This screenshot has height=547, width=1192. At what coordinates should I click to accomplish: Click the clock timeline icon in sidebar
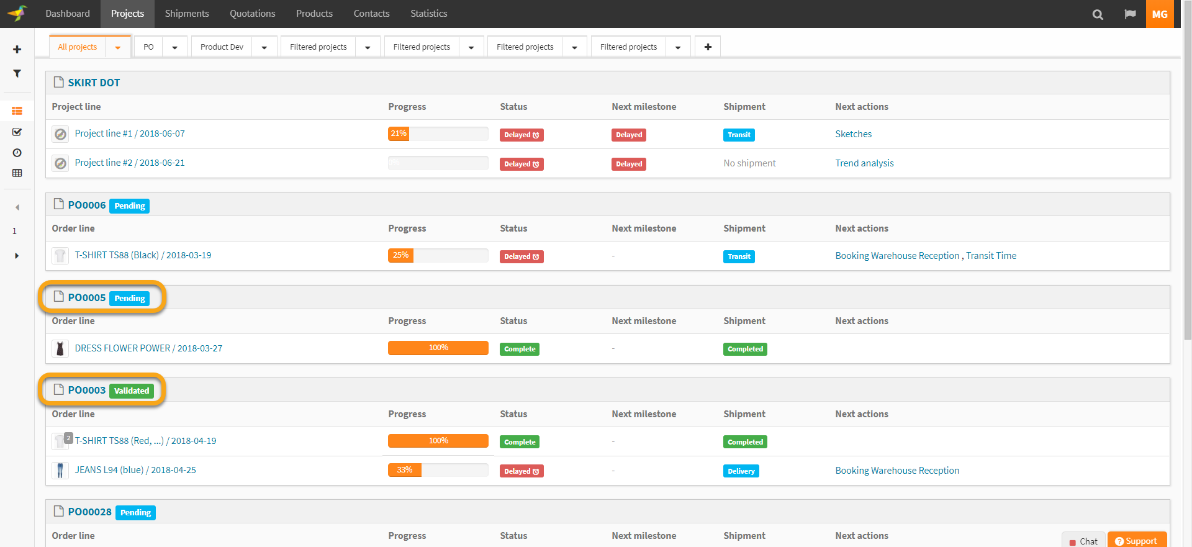[17, 153]
